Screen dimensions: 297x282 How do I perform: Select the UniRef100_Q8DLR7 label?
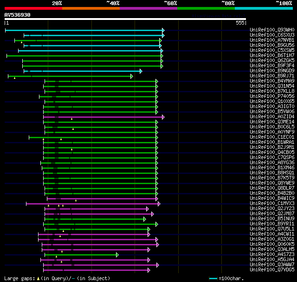pyautogui.click(x=272, y=188)
